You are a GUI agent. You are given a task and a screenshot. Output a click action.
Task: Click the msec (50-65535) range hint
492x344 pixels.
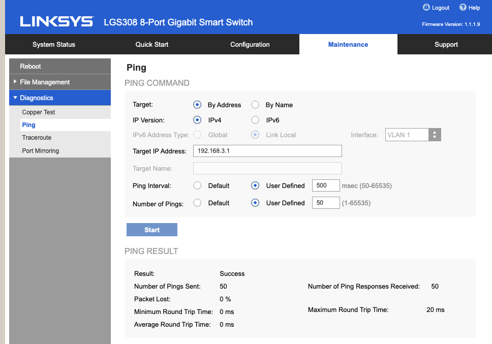[367, 185]
